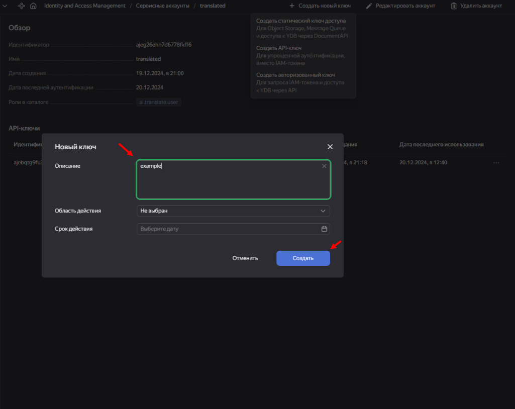
Task: Click the plus icon for creating new key
Action: point(292,6)
